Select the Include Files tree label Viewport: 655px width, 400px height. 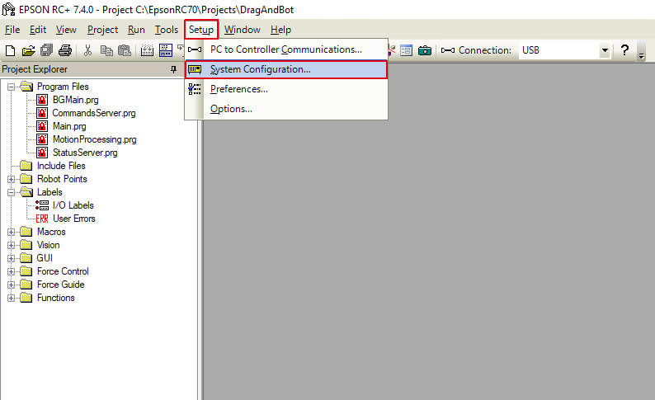tap(61, 166)
